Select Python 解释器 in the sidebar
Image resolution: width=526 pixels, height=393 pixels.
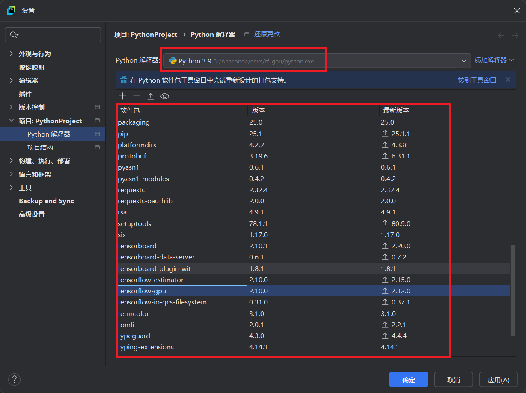(x=53, y=134)
